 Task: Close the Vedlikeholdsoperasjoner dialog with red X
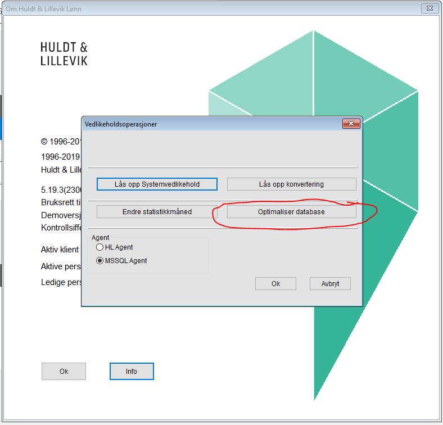point(351,124)
